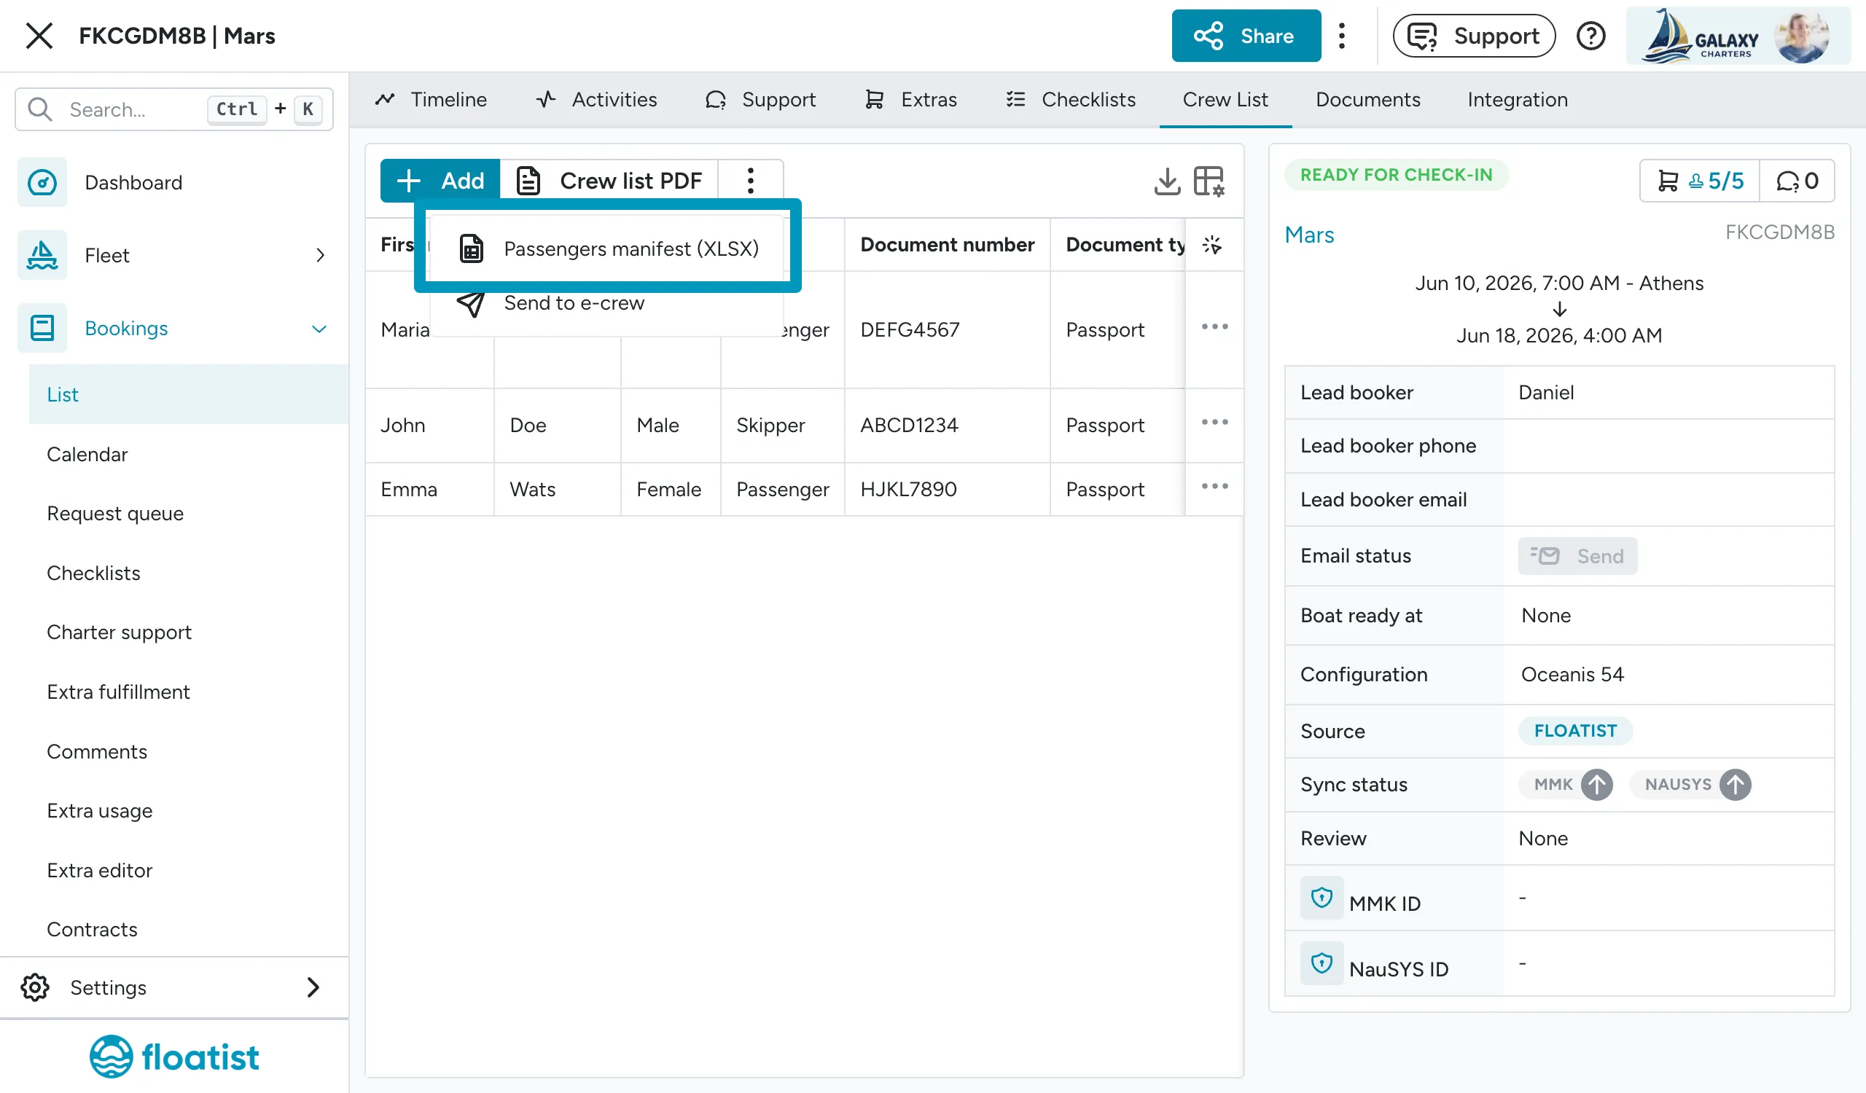
Task: Add a new crew member
Action: [x=440, y=181]
